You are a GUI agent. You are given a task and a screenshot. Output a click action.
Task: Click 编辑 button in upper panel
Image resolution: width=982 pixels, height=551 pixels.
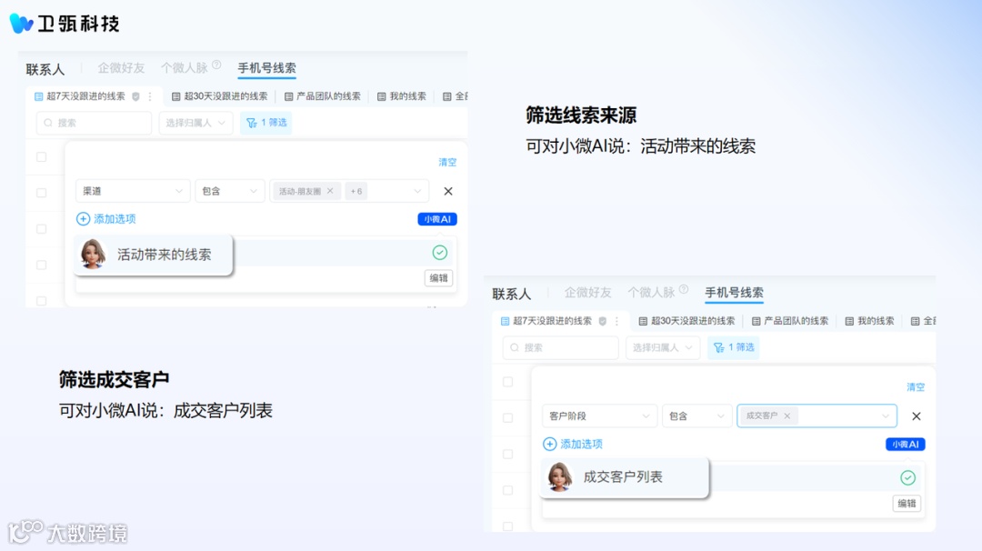pos(438,278)
